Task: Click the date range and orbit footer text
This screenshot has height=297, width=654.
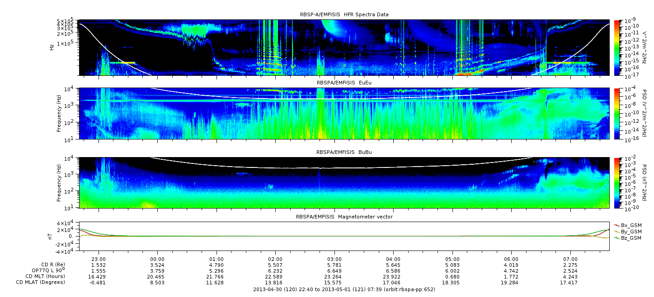Action: (344, 289)
